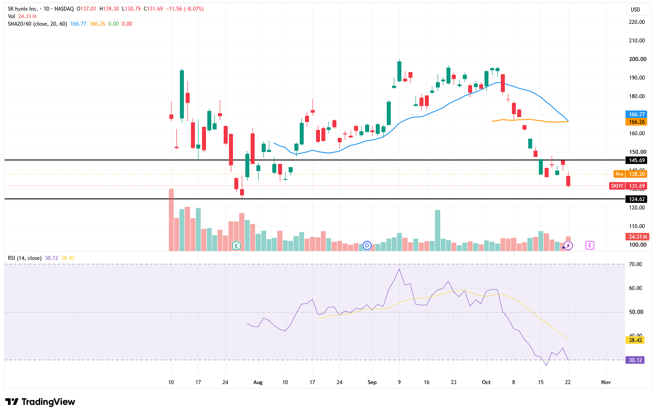Open the USD currency selector

635,10
